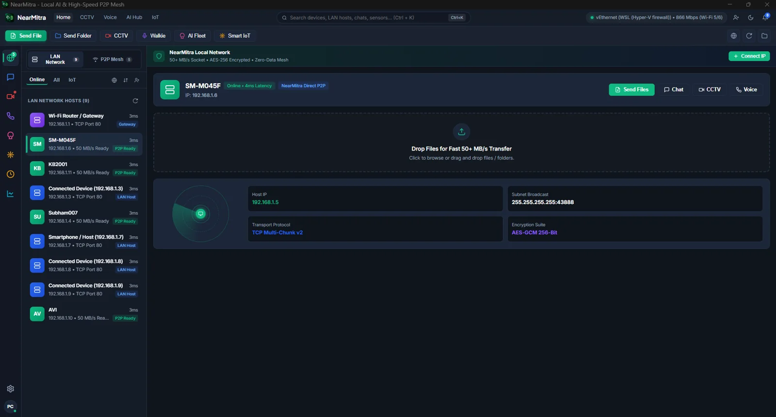Click the notification bell icon
This screenshot has height=417, width=776.
(x=765, y=17)
